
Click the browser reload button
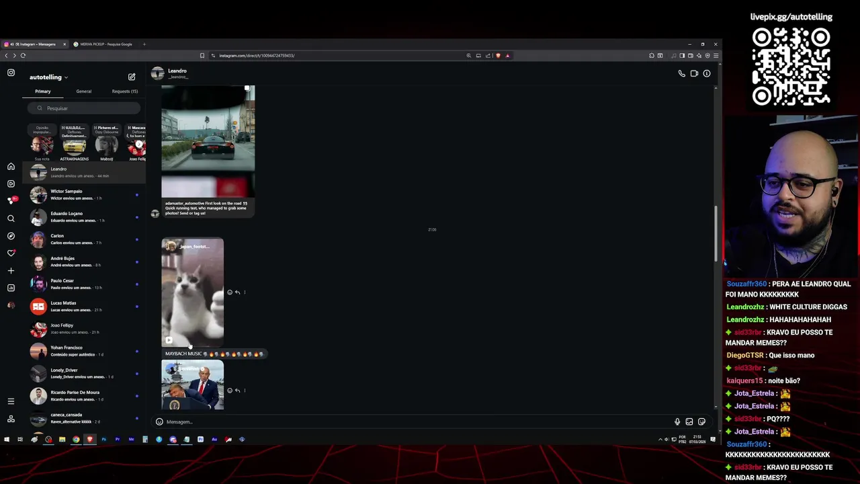[x=23, y=56]
